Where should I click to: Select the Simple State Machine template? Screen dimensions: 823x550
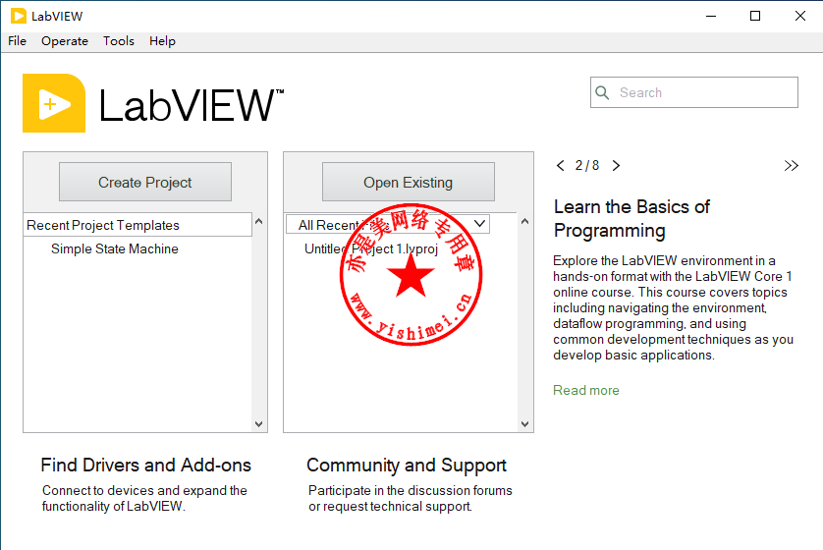[x=115, y=248]
